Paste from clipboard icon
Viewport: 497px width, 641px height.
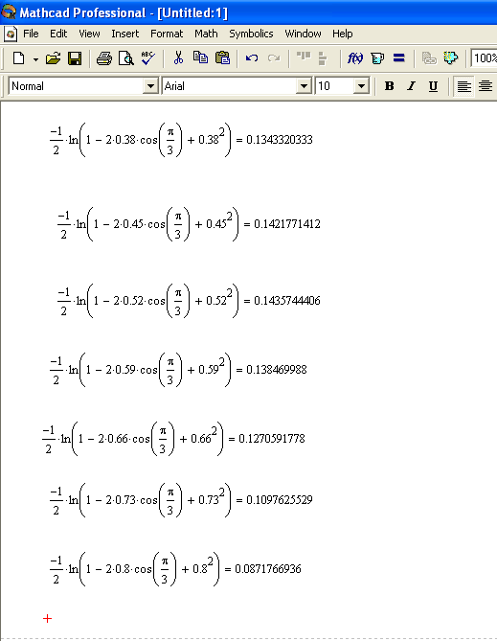pos(222,58)
